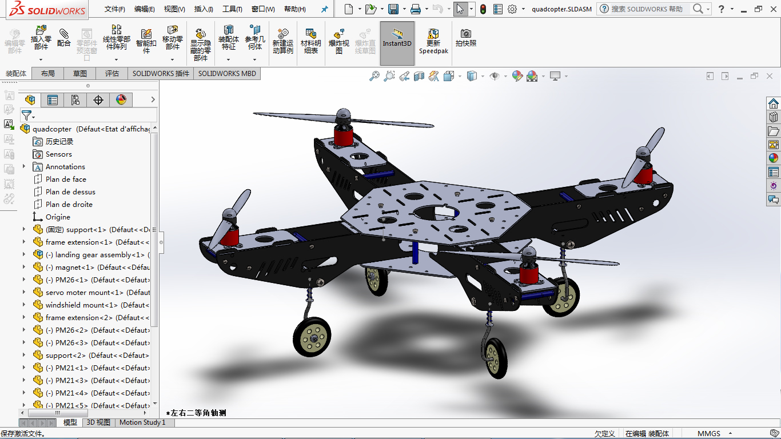This screenshot has width=781, height=439.
Task: Expand the Annotations tree node
Action: tap(24, 166)
